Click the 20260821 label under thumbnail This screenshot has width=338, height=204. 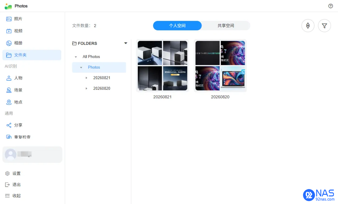(162, 97)
